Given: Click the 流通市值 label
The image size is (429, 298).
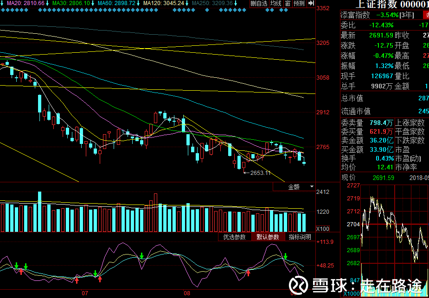Looking at the screenshot, I should [x=356, y=112].
